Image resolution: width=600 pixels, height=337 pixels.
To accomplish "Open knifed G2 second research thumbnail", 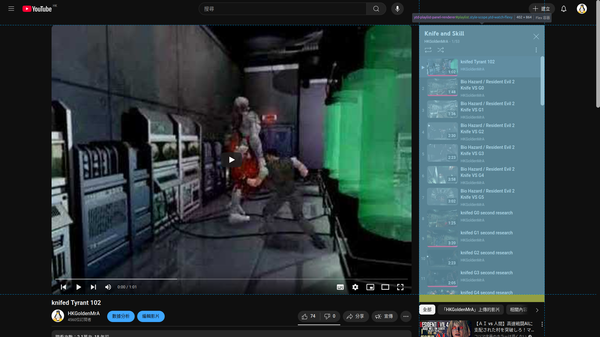I will [x=442, y=258].
